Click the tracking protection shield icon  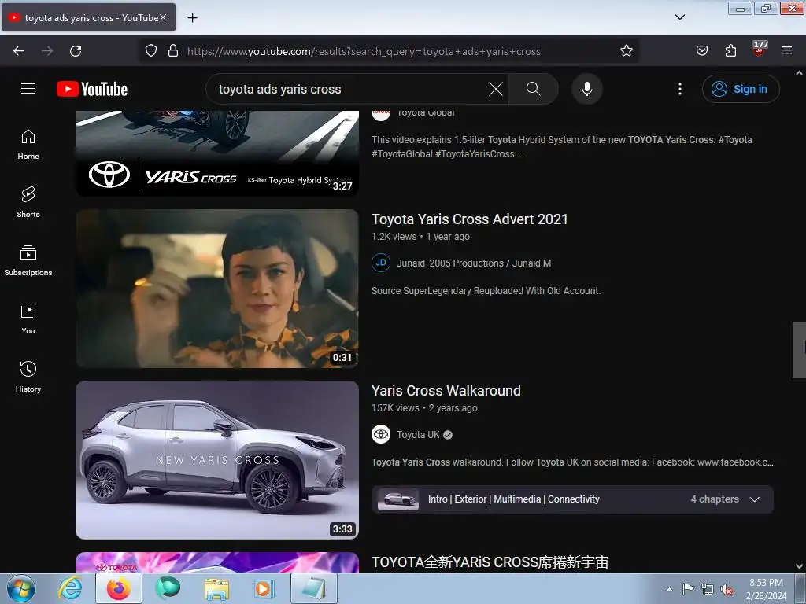[x=150, y=51]
